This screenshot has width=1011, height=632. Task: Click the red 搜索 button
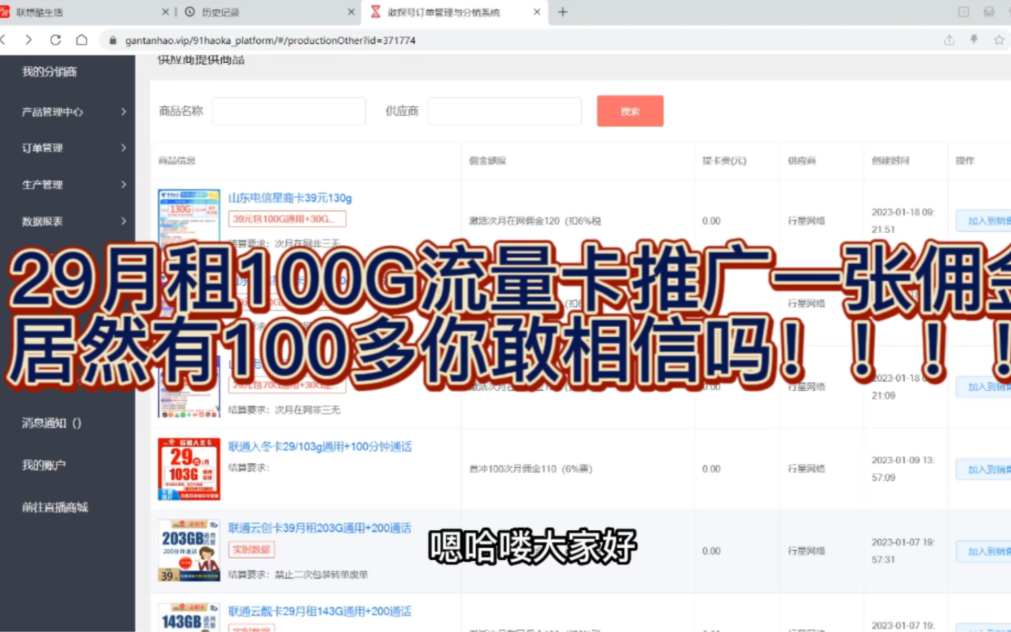click(x=630, y=111)
